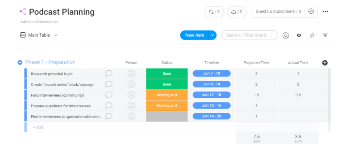
Task: Click the Status column header
Action: coord(167,63)
